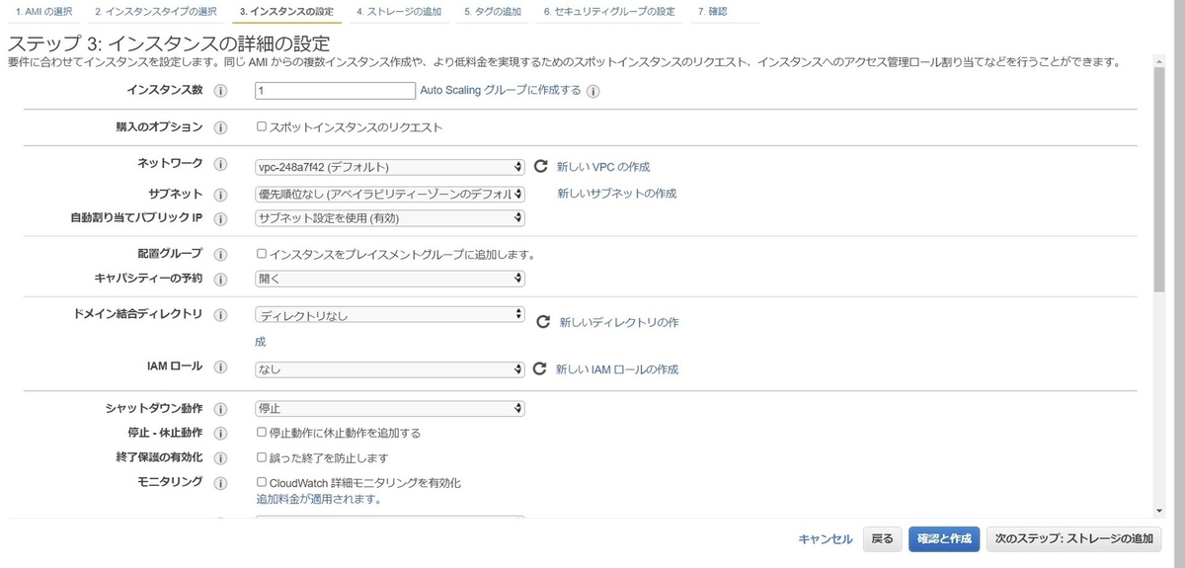
Task: Click 新しいサブネットの作成 link
Action: [617, 194]
